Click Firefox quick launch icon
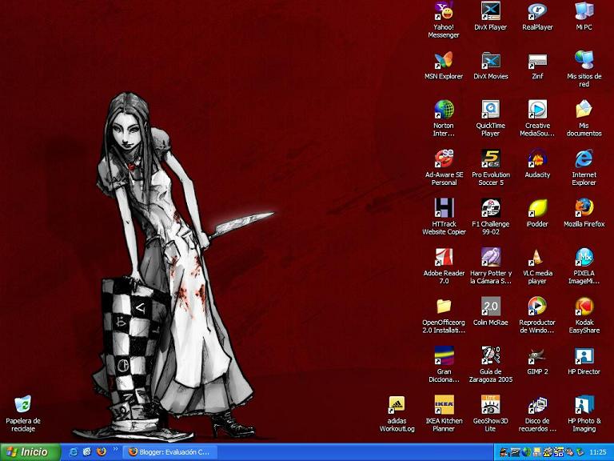This screenshot has height=461, width=614. [x=101, y=452]
